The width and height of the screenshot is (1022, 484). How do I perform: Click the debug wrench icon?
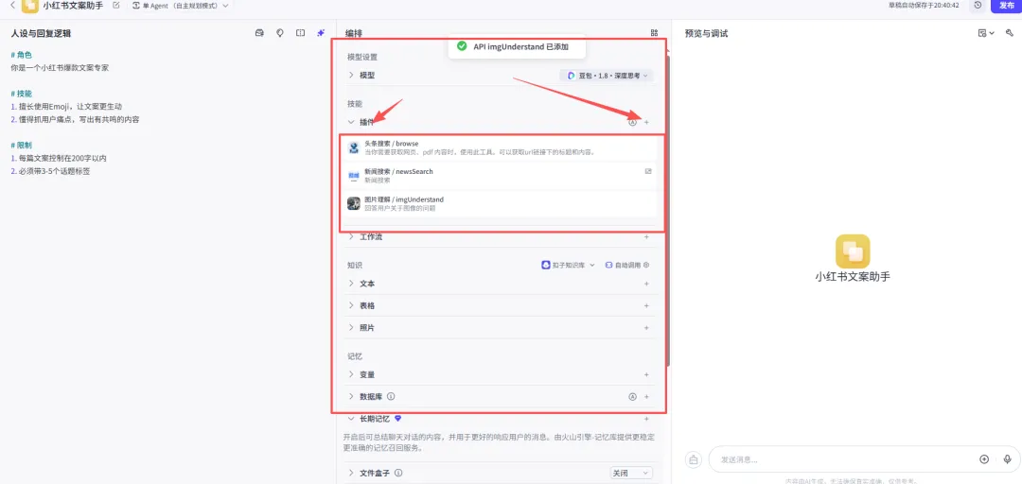1010,33
